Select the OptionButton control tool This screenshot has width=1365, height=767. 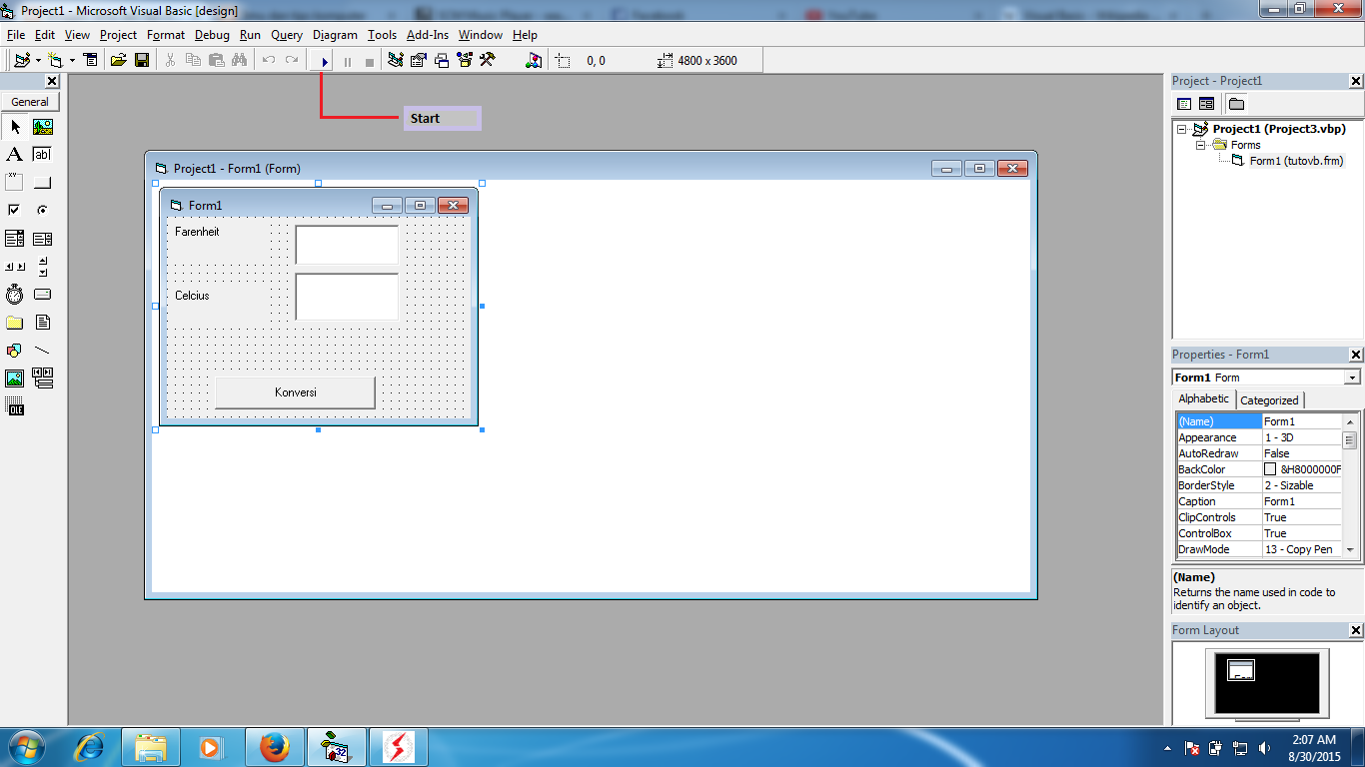(x=42, y=211)
